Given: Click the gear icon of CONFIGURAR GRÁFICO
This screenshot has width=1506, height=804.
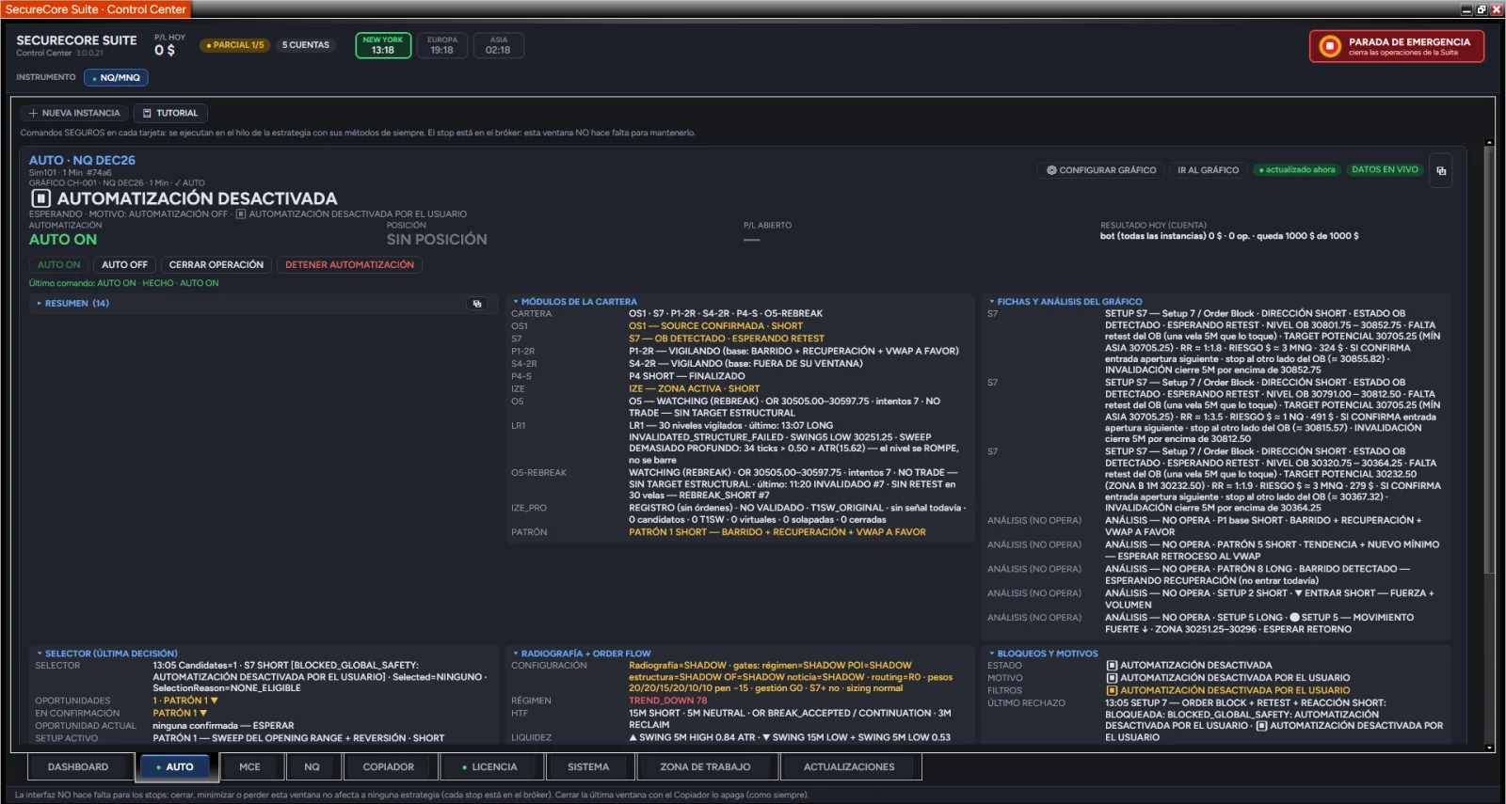Looking at the screenshot, I should tap(1051, 170).
